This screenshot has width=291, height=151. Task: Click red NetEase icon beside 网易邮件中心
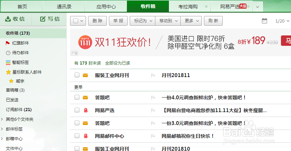coord(86,136)
